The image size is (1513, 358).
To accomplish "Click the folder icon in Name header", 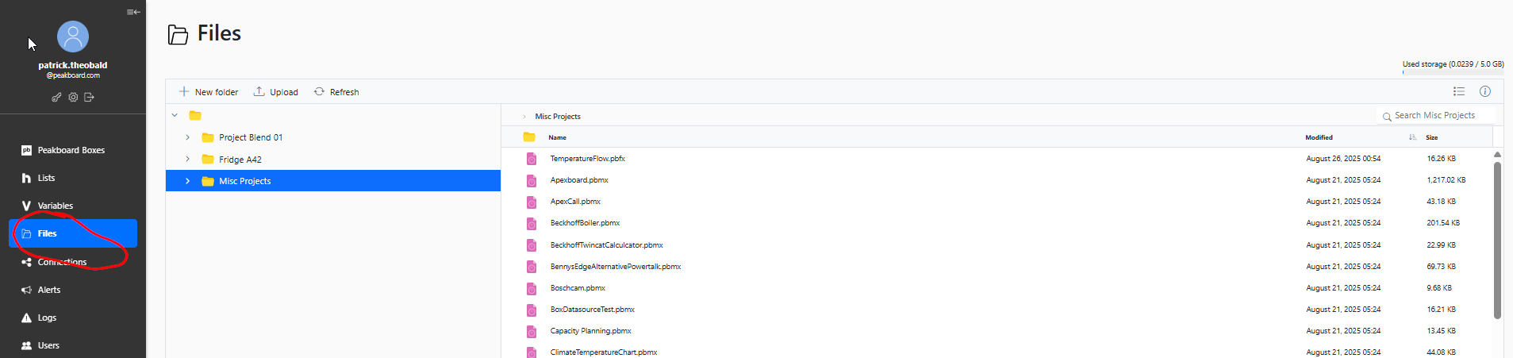I will click(529, 137).
